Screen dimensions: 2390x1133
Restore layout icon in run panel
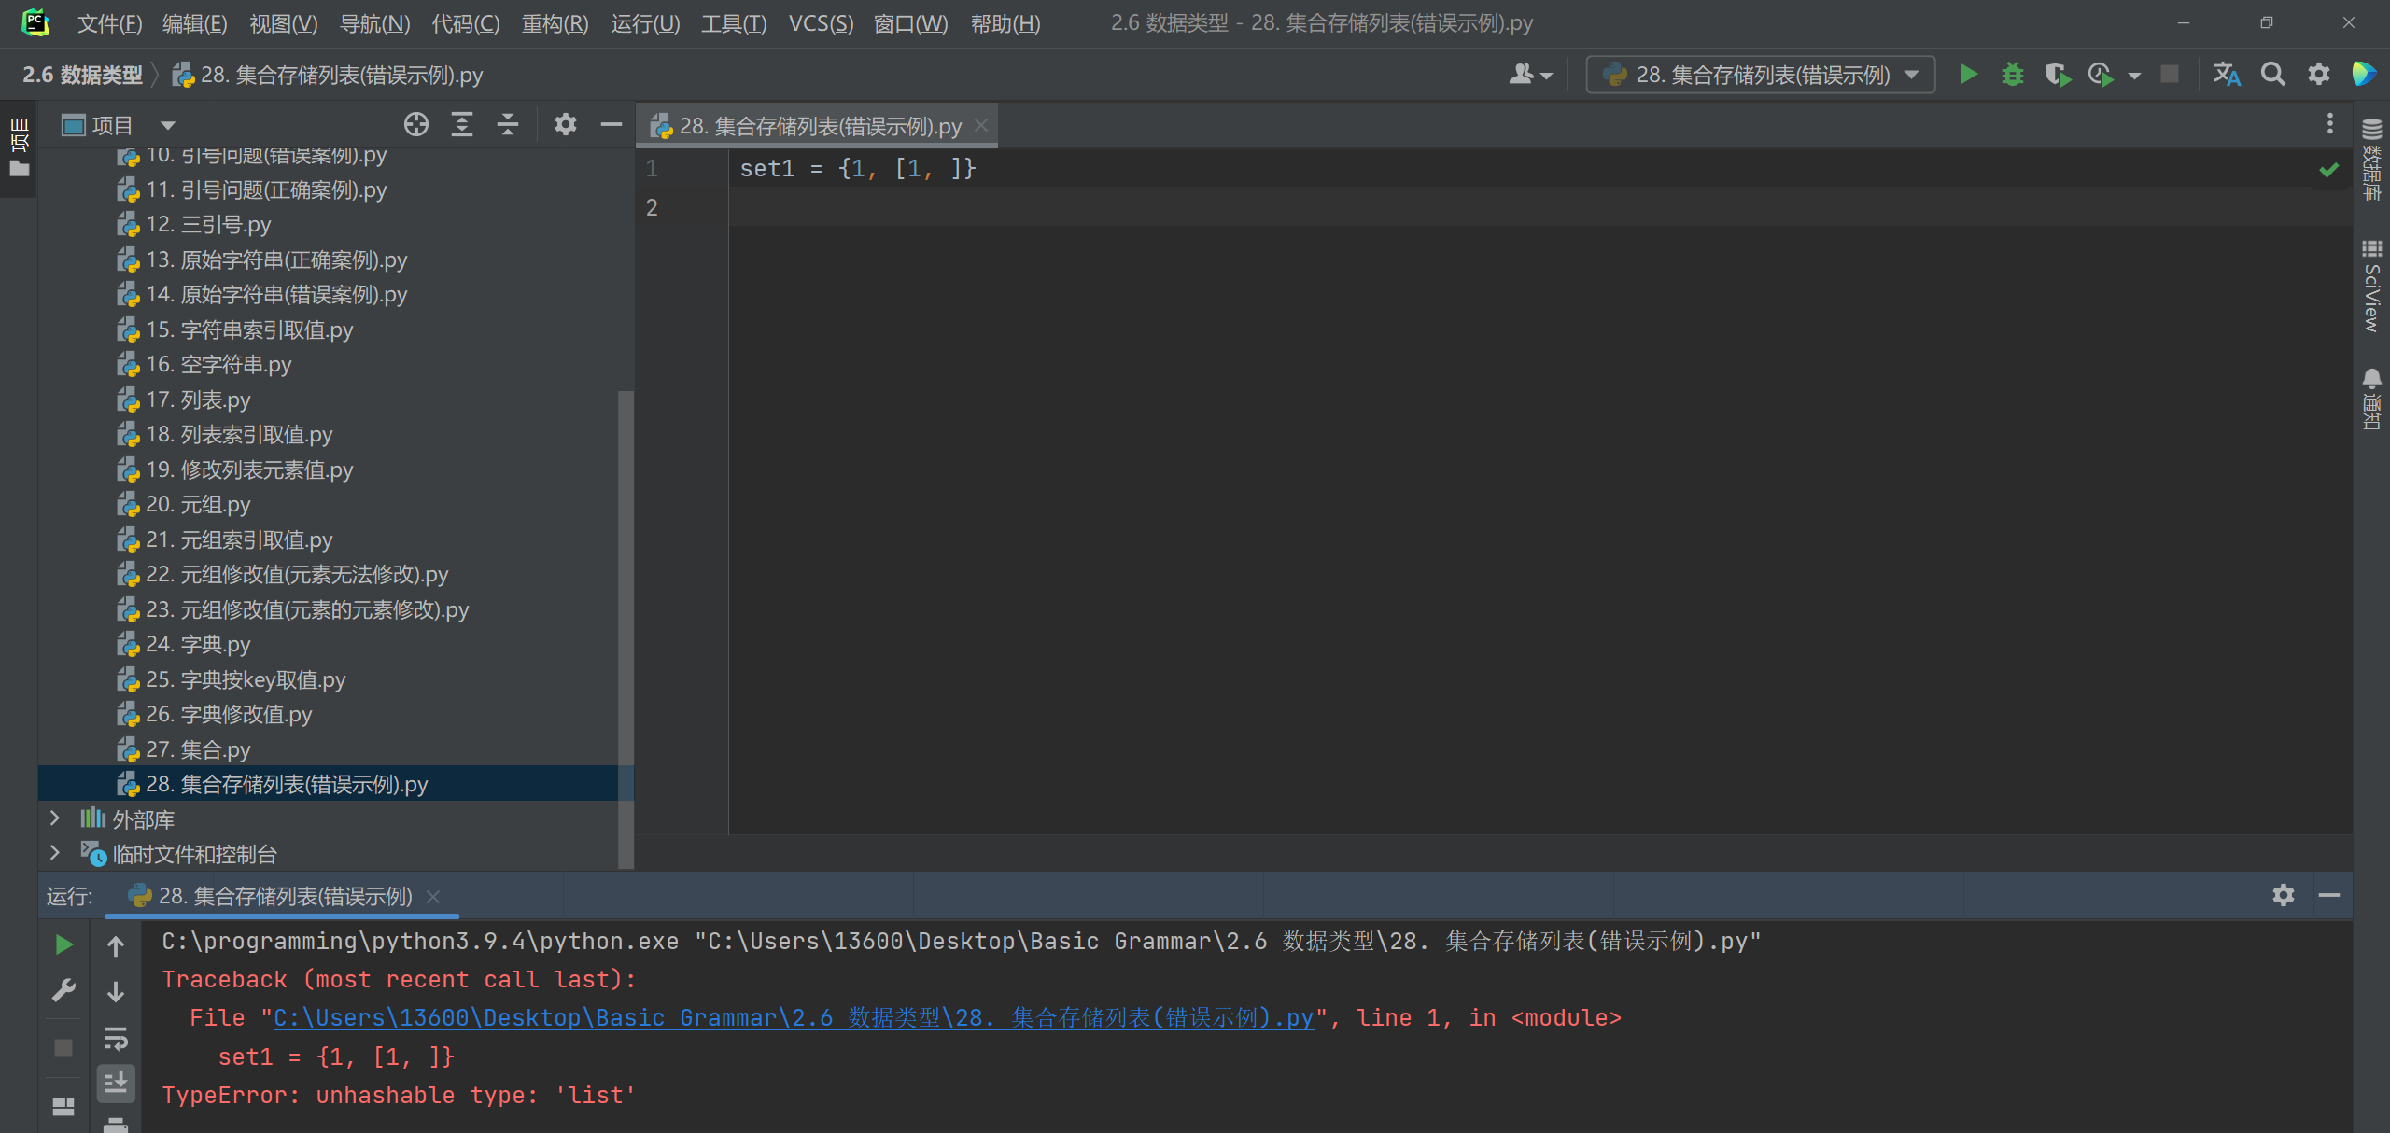[x=63, y=1107]
